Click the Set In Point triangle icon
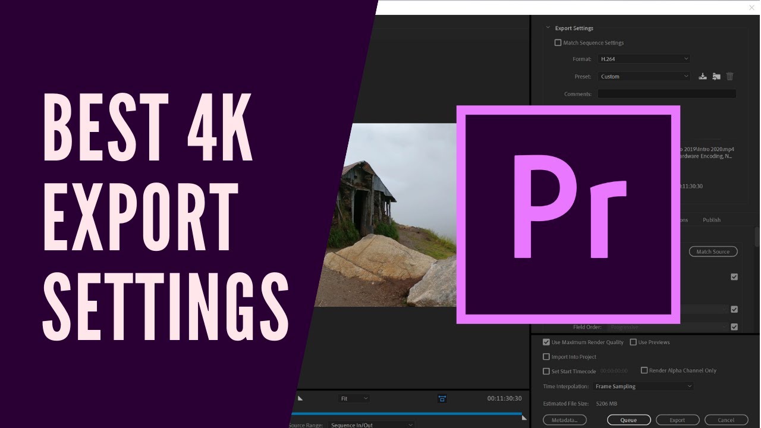761x428 pixels. pos(300,398)
